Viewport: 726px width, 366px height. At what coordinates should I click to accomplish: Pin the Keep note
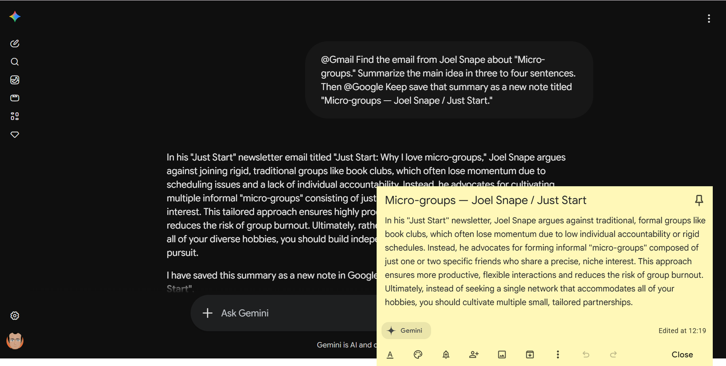pos(699,200)
